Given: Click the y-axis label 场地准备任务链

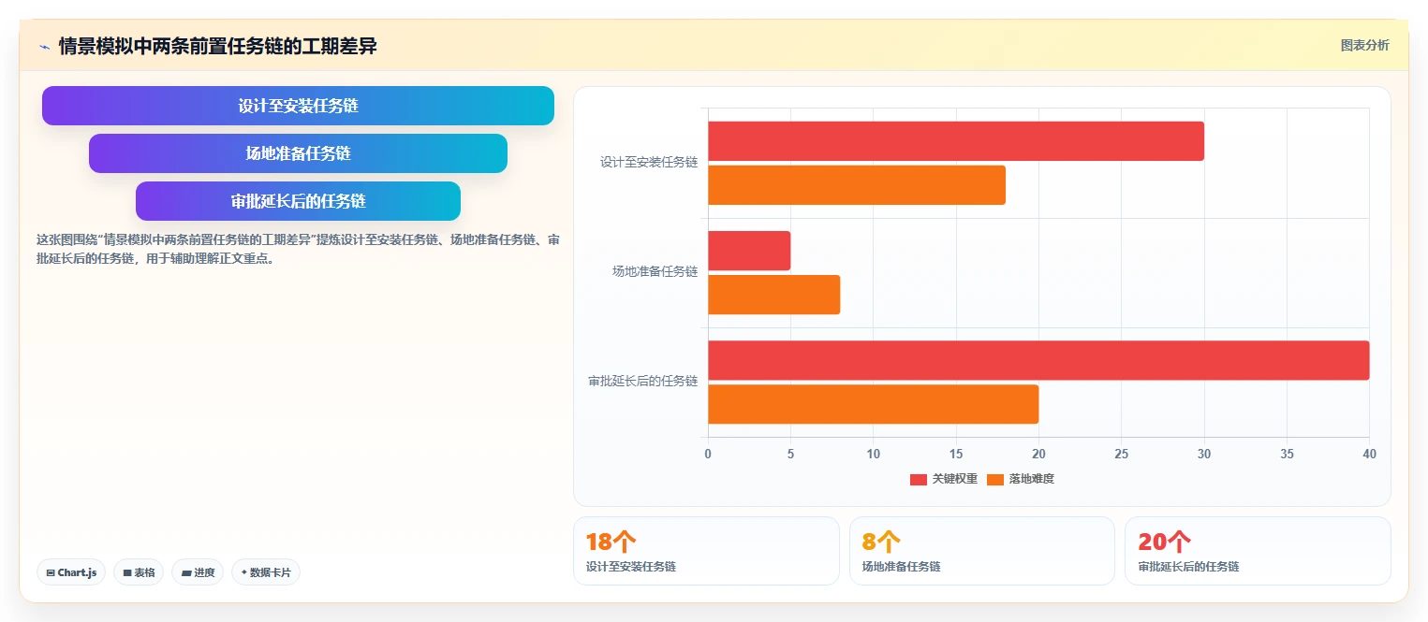Looking at the screenshot, I should point(655,271).
